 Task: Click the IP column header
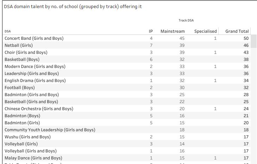pos(151,31)
